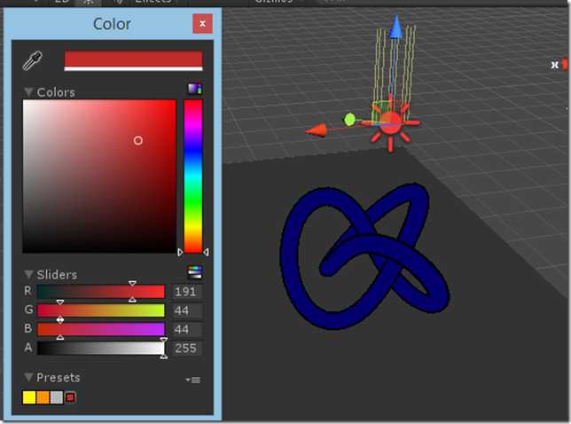Click the red X-axis arrow gizmo
The image size is (571, 424).
pyautogui.click(x=316, y=130)
